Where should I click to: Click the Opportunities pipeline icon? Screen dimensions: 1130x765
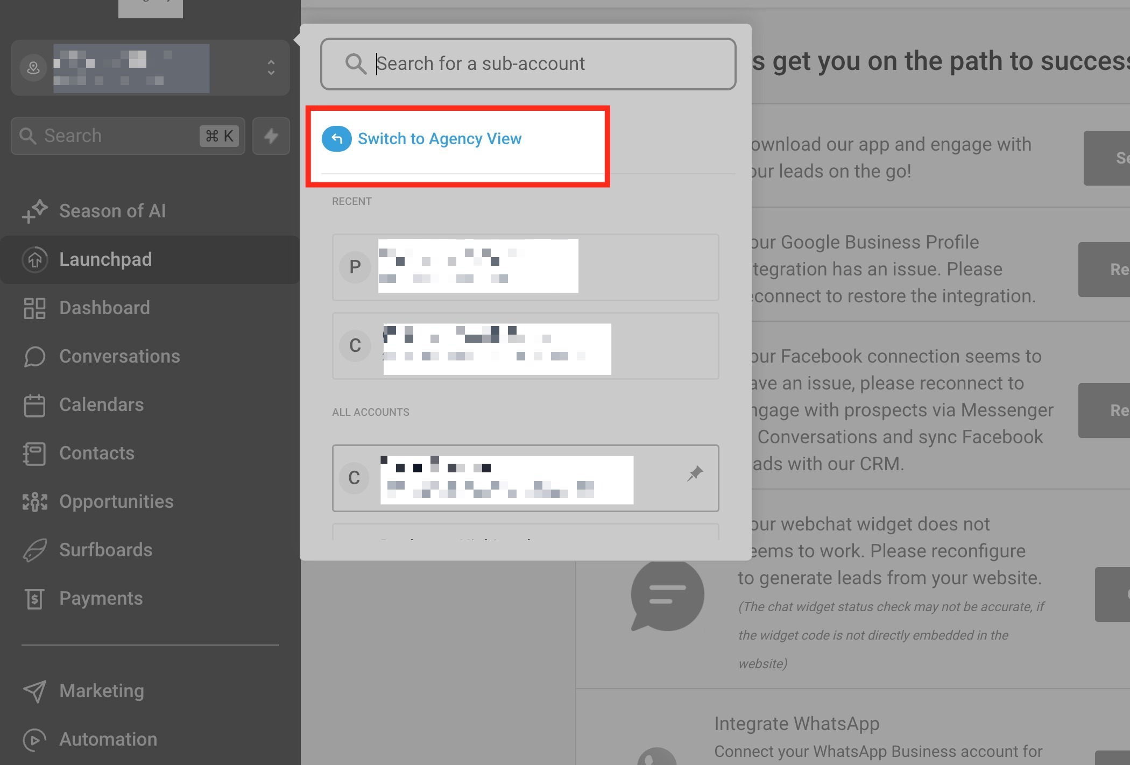pos(34,502)
